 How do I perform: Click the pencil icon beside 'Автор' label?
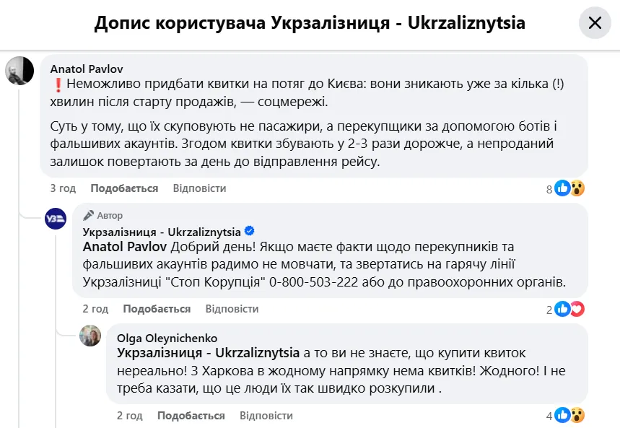(89, 215)
